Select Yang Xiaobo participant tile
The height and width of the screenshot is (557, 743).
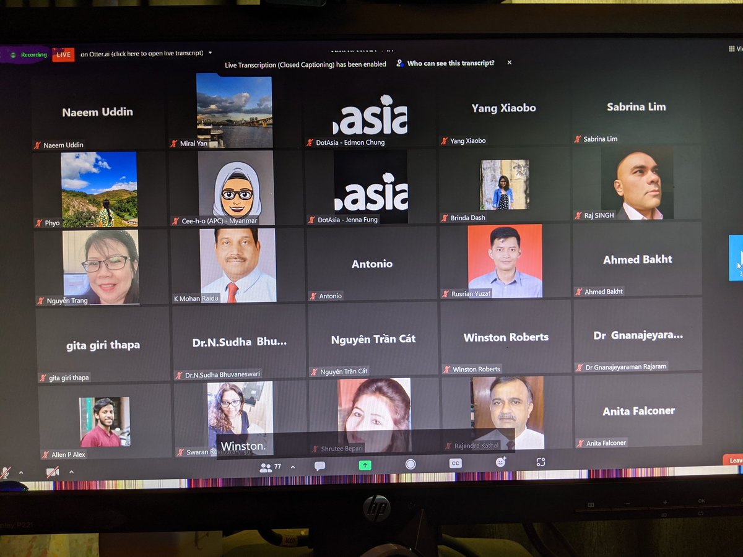[x=504, y=108]
